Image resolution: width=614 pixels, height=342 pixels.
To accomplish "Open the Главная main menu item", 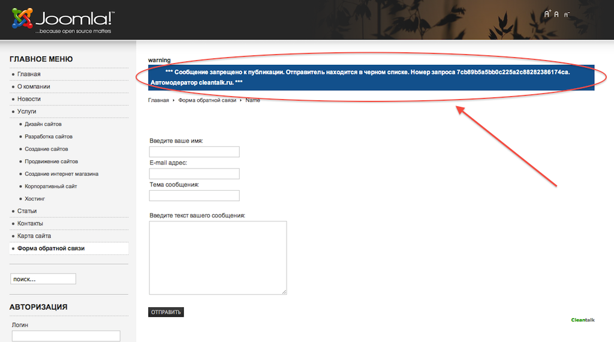I will point(29,74).
